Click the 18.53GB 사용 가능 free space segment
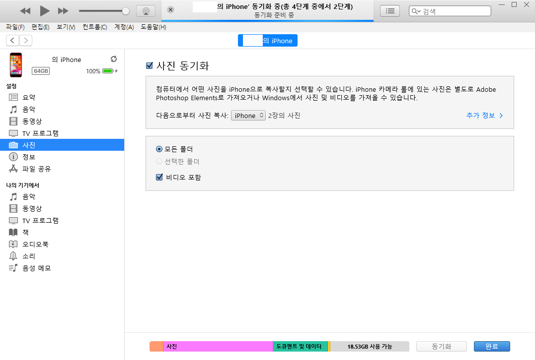This screenshot has height=360, width=535. click(370, 347)
